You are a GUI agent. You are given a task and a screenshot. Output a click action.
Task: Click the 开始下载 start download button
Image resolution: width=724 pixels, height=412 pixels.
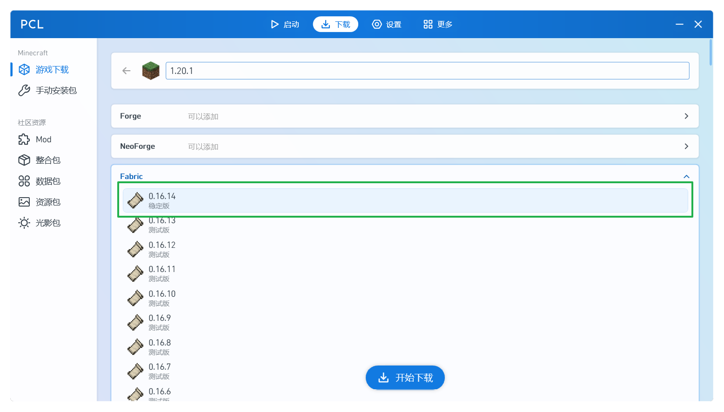click(405, 378)
